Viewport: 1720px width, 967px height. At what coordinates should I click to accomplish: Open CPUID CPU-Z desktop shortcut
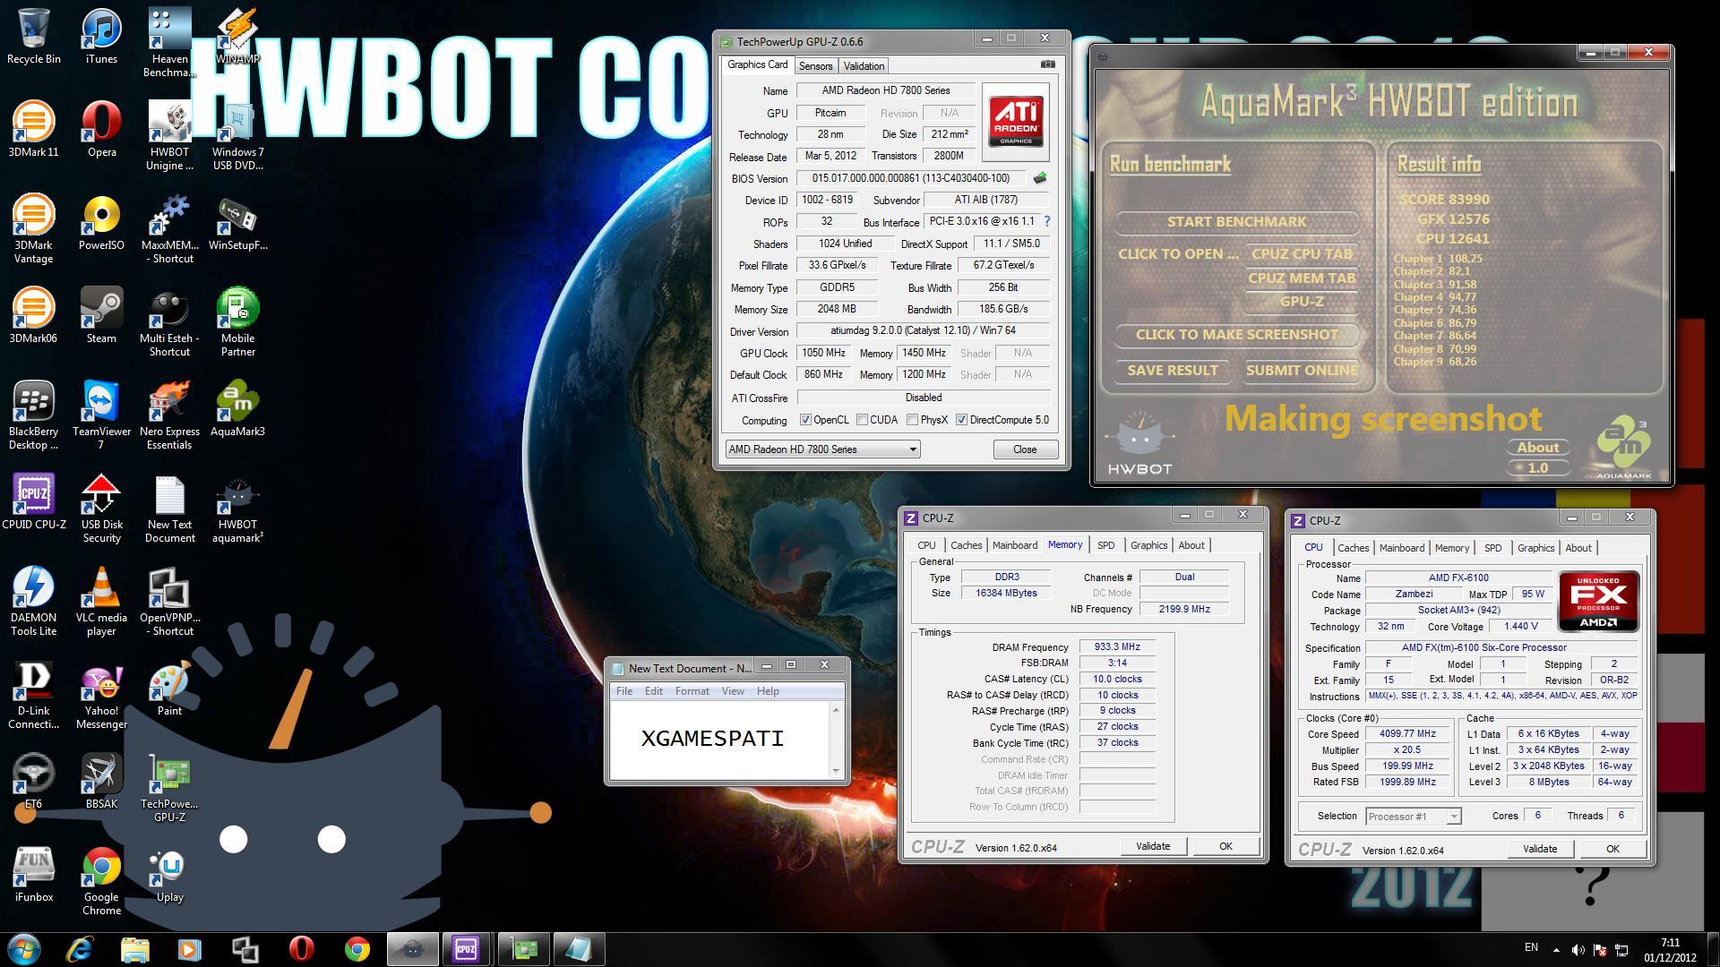[34, 502]
